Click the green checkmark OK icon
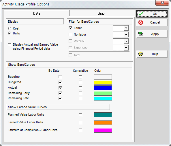The image size is (171, 146). click(x=141, y=14)
